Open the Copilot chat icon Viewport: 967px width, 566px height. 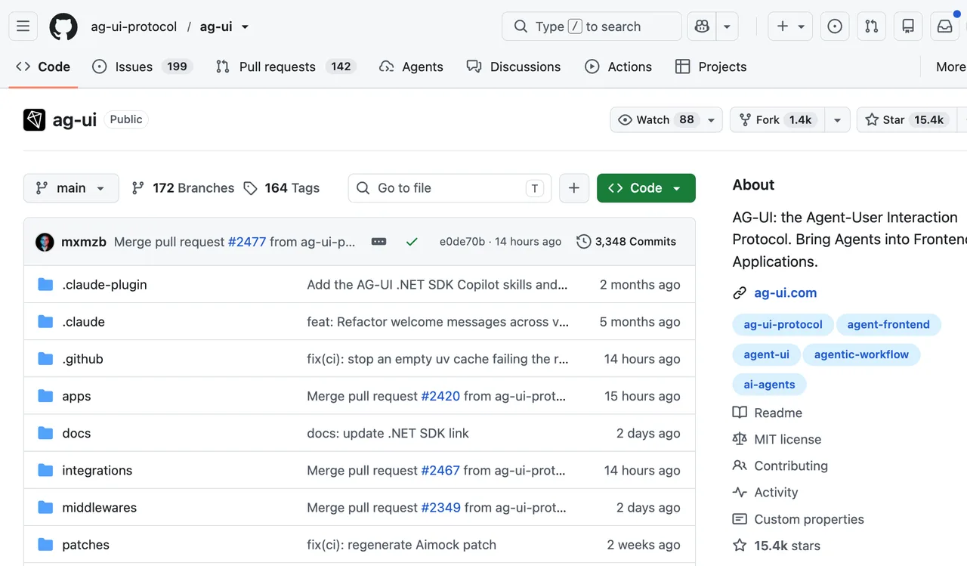tap(702, 26)
